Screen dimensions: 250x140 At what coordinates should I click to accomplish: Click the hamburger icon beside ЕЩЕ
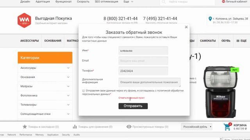pyautogui.click(x=238, y=41)
